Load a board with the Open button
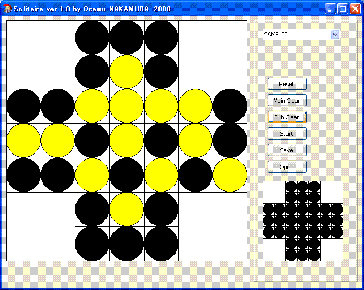Viewport: 364px width, 290px height. click(287, 167)
